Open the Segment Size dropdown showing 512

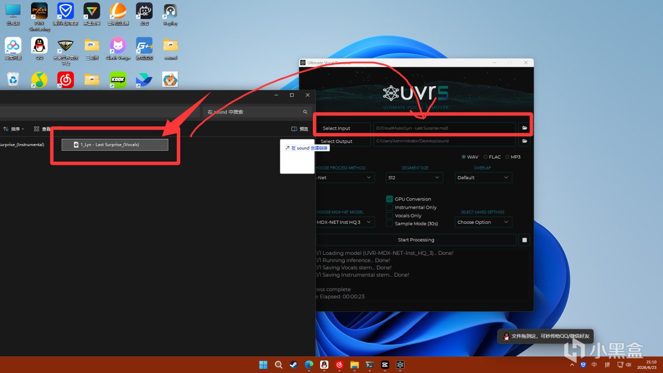414,178
